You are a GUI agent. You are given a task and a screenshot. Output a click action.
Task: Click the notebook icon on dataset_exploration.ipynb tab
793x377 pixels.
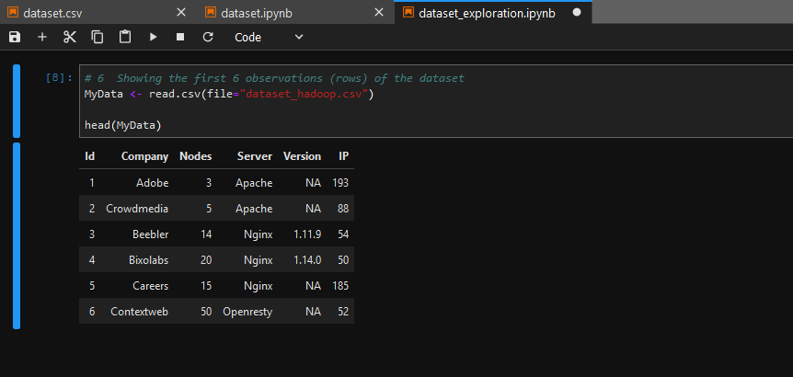tap(408, 13)
